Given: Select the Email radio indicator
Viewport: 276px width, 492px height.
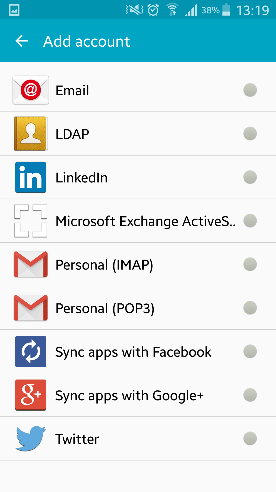Looking at the screenshot, I should [x=250, y=90].
